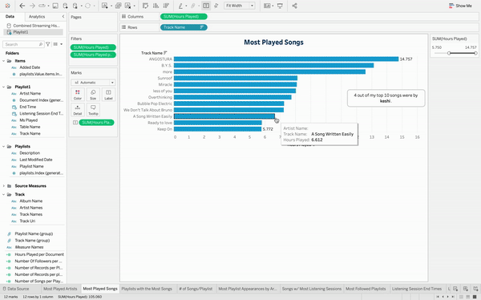
Task: Collapse the Track folder
Action: click(4, 194)
